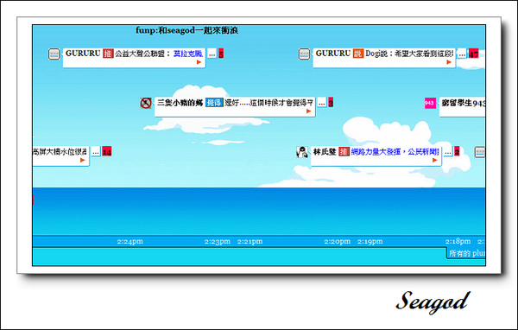
Task: Select the 所有的 plurk tab
Action: 467,253
